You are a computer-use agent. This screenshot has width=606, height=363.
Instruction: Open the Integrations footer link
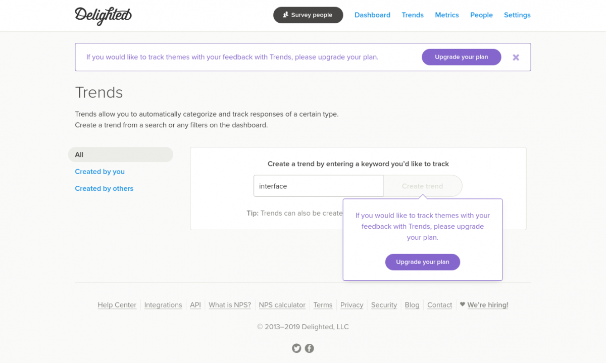[163, 305]
